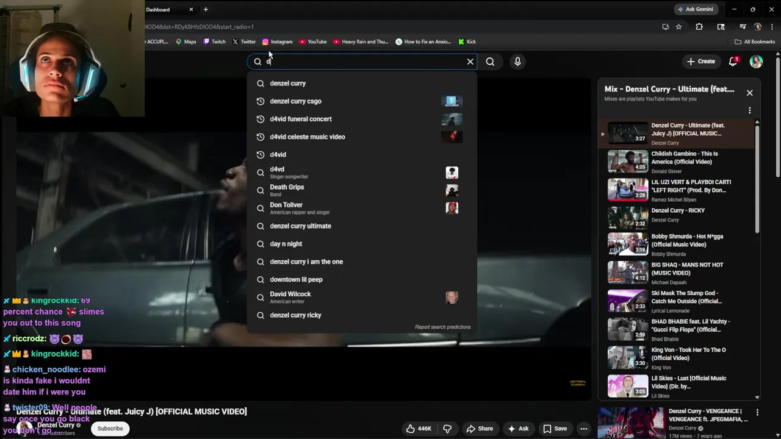The height and width of the screenshot is (439, 781).
Task: Select suggestion 'denzel curry'
Action: coord(361,84)
